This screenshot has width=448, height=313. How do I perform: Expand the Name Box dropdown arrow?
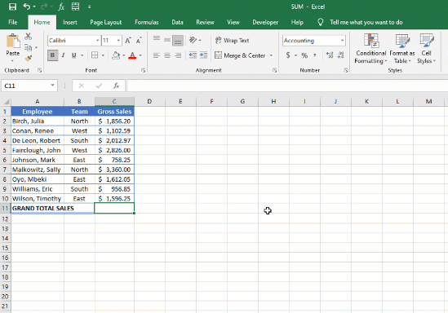52,86
